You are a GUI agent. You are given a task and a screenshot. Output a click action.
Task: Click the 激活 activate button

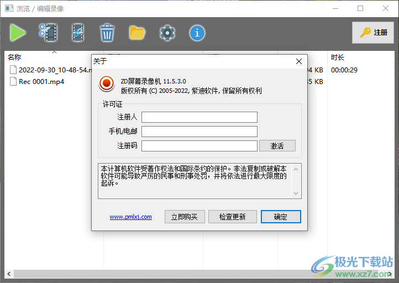coord(277,146)
